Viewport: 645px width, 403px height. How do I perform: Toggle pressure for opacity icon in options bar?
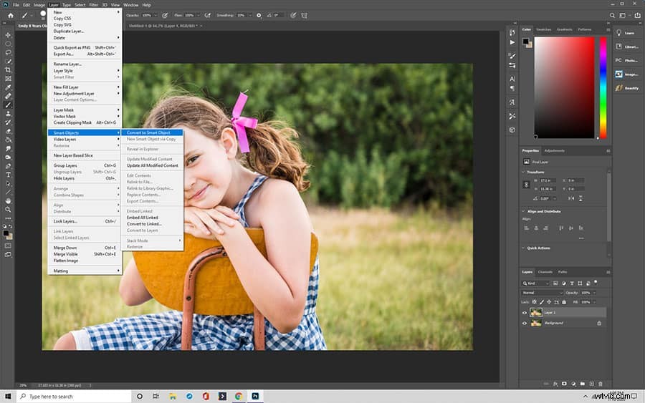(165, 15)
